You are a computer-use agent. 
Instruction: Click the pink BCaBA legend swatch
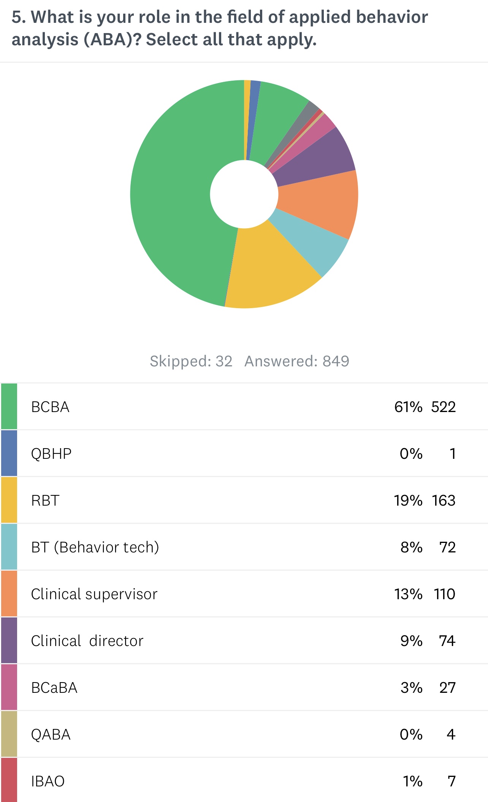pos(9,687)
